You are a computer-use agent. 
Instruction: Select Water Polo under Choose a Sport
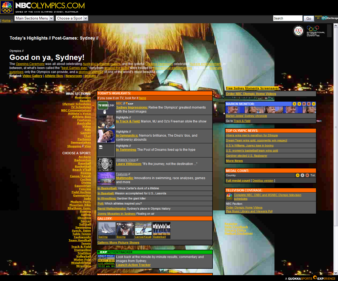(82, 260)
